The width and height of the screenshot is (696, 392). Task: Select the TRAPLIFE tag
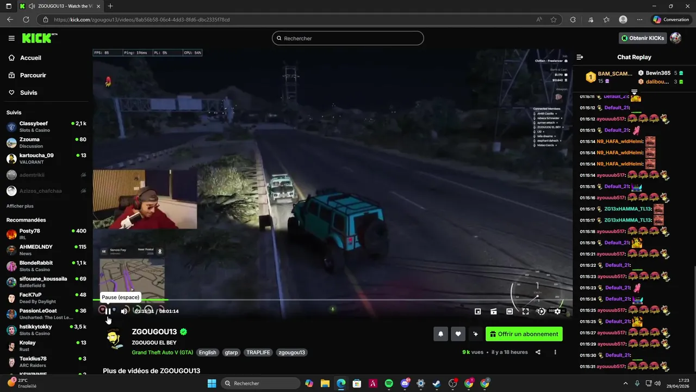(258, 352)
